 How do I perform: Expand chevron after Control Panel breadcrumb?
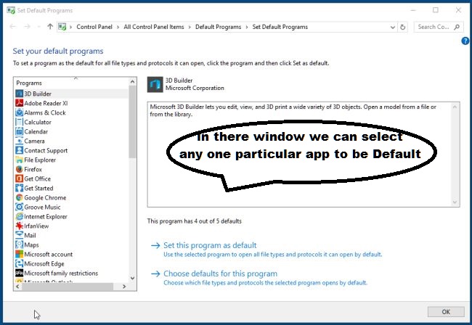pos(118,27)
